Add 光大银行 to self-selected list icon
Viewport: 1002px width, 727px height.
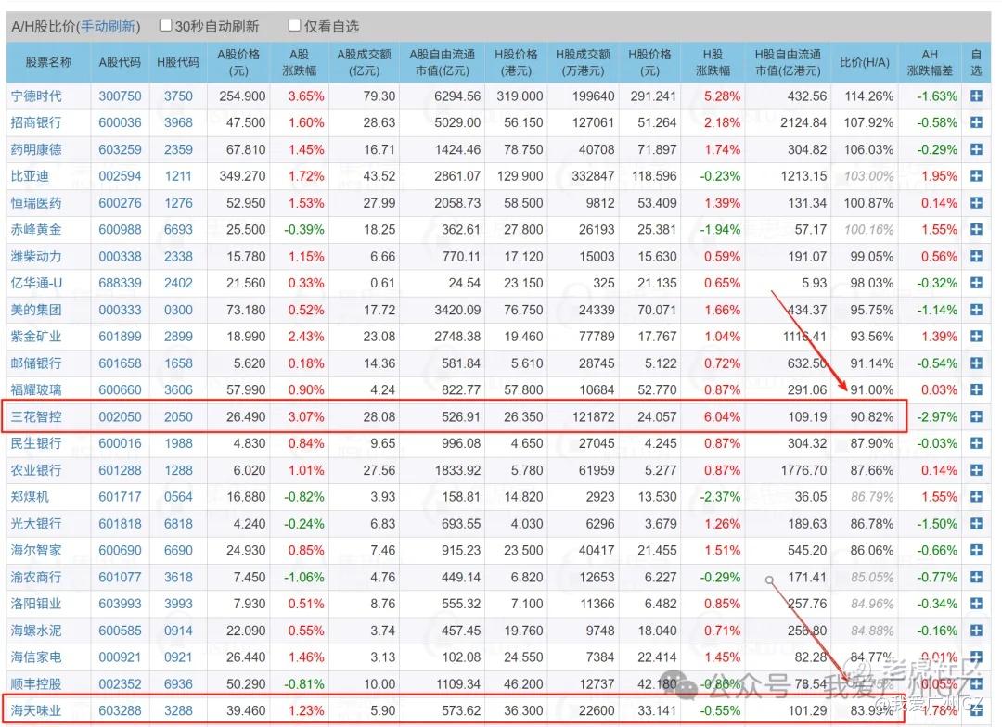(976, 524)
